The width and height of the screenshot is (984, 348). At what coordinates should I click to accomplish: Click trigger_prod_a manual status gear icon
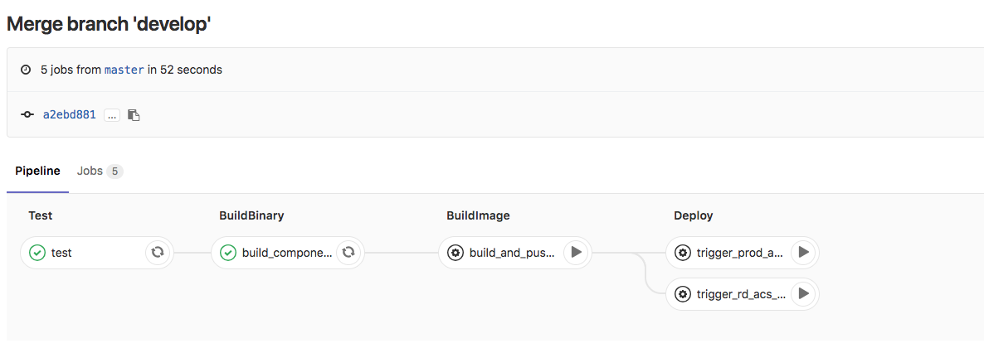click(683, 253)
